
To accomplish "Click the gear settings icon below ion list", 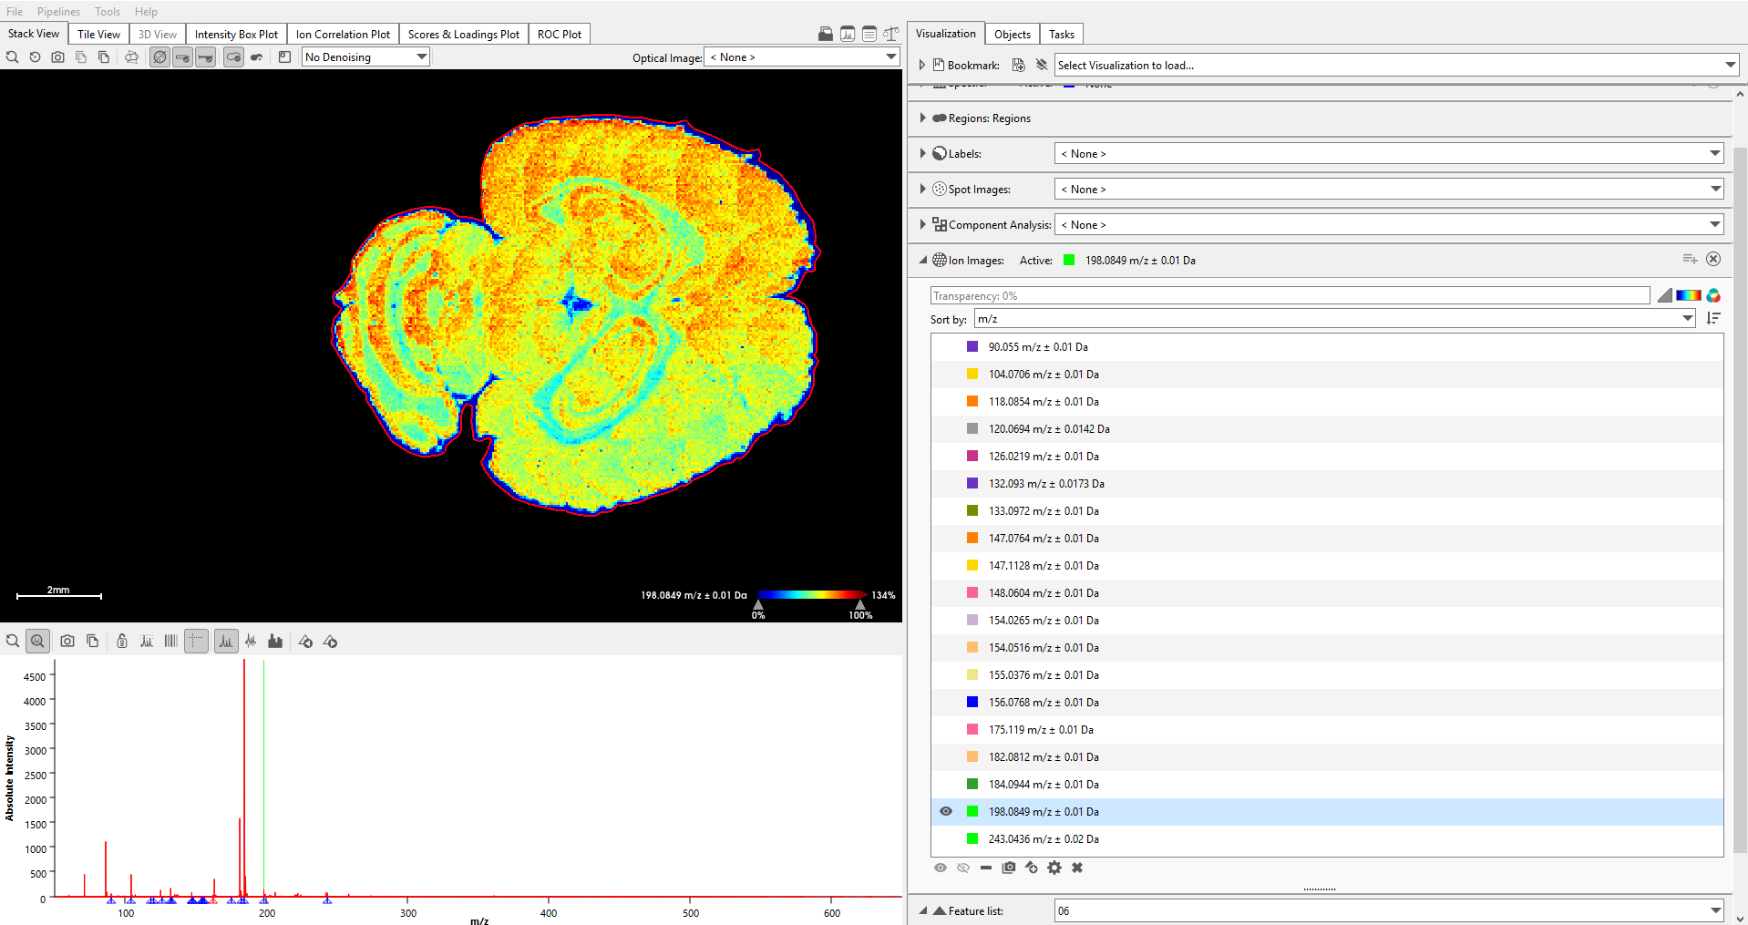I will click(1054, 868).
